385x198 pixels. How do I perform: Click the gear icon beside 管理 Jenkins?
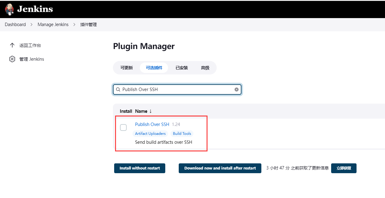click(12, 59)
